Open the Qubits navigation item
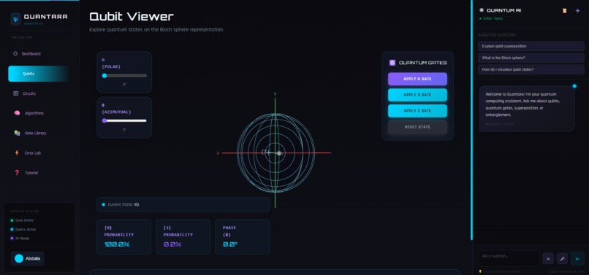The height and width of the screenshot is (275, 589). [39, 74]
